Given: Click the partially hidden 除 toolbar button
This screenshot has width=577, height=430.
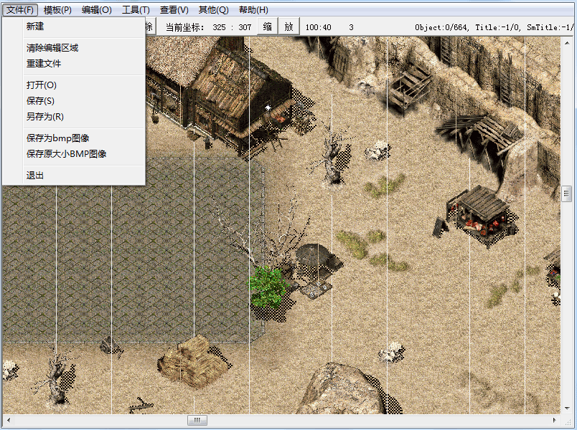Looking at the screenshot, I should click(x=151, y=27).
